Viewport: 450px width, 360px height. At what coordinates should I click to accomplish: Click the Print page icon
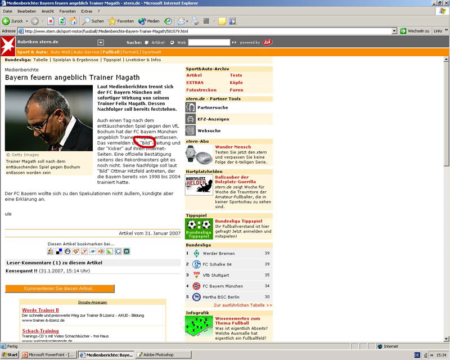click(x=195, y=21)
